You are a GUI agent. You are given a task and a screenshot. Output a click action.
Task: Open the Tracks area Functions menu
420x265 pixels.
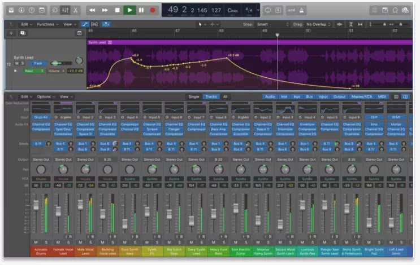click(47, 24)
